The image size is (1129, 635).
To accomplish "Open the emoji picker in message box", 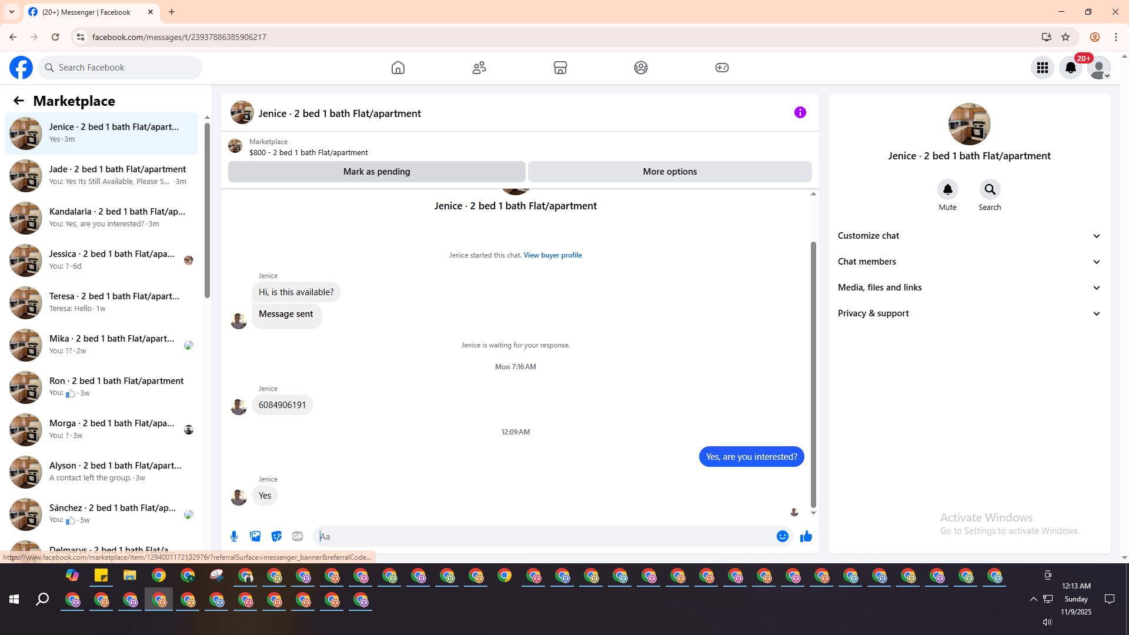I will click(x=782, y=536).
